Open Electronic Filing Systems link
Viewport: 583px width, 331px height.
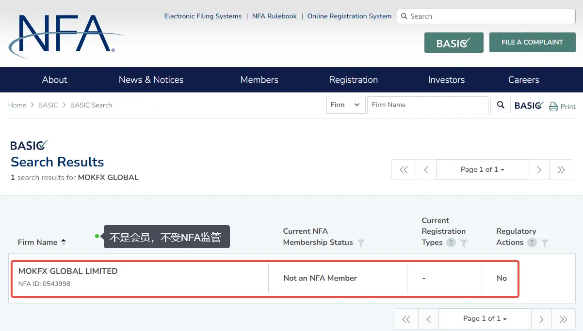(x=203, y=16)
